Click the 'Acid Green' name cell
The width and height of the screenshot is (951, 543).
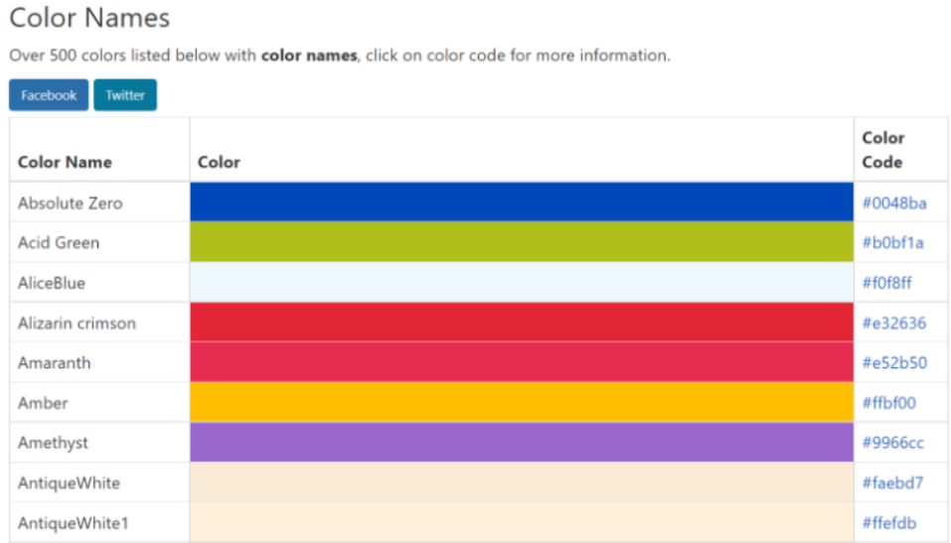(99, 242)
